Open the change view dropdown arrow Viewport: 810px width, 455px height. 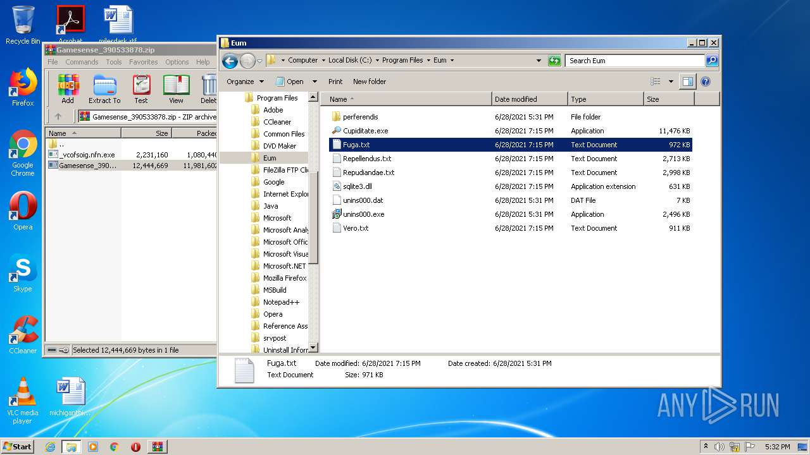[671, 82]
